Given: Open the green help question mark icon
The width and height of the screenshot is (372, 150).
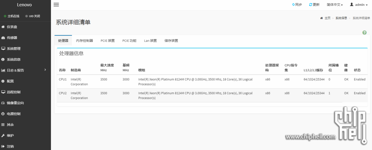Looking at the screenshot, I should 364,32.
